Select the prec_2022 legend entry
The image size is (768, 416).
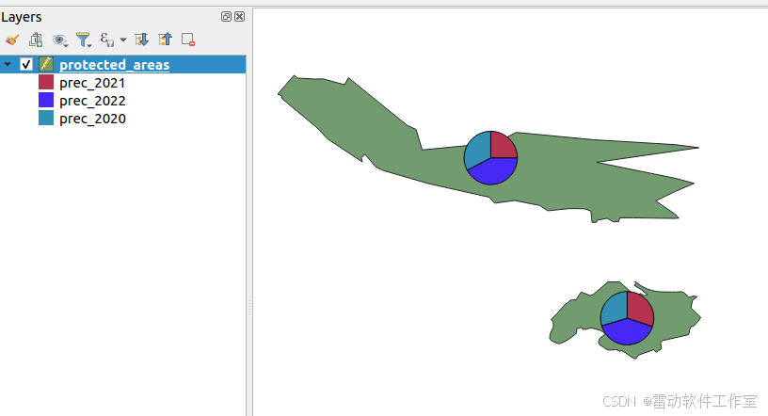[92, 101]
